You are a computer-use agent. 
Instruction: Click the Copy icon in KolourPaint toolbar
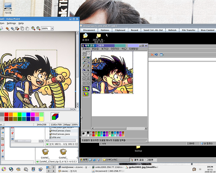22,29
